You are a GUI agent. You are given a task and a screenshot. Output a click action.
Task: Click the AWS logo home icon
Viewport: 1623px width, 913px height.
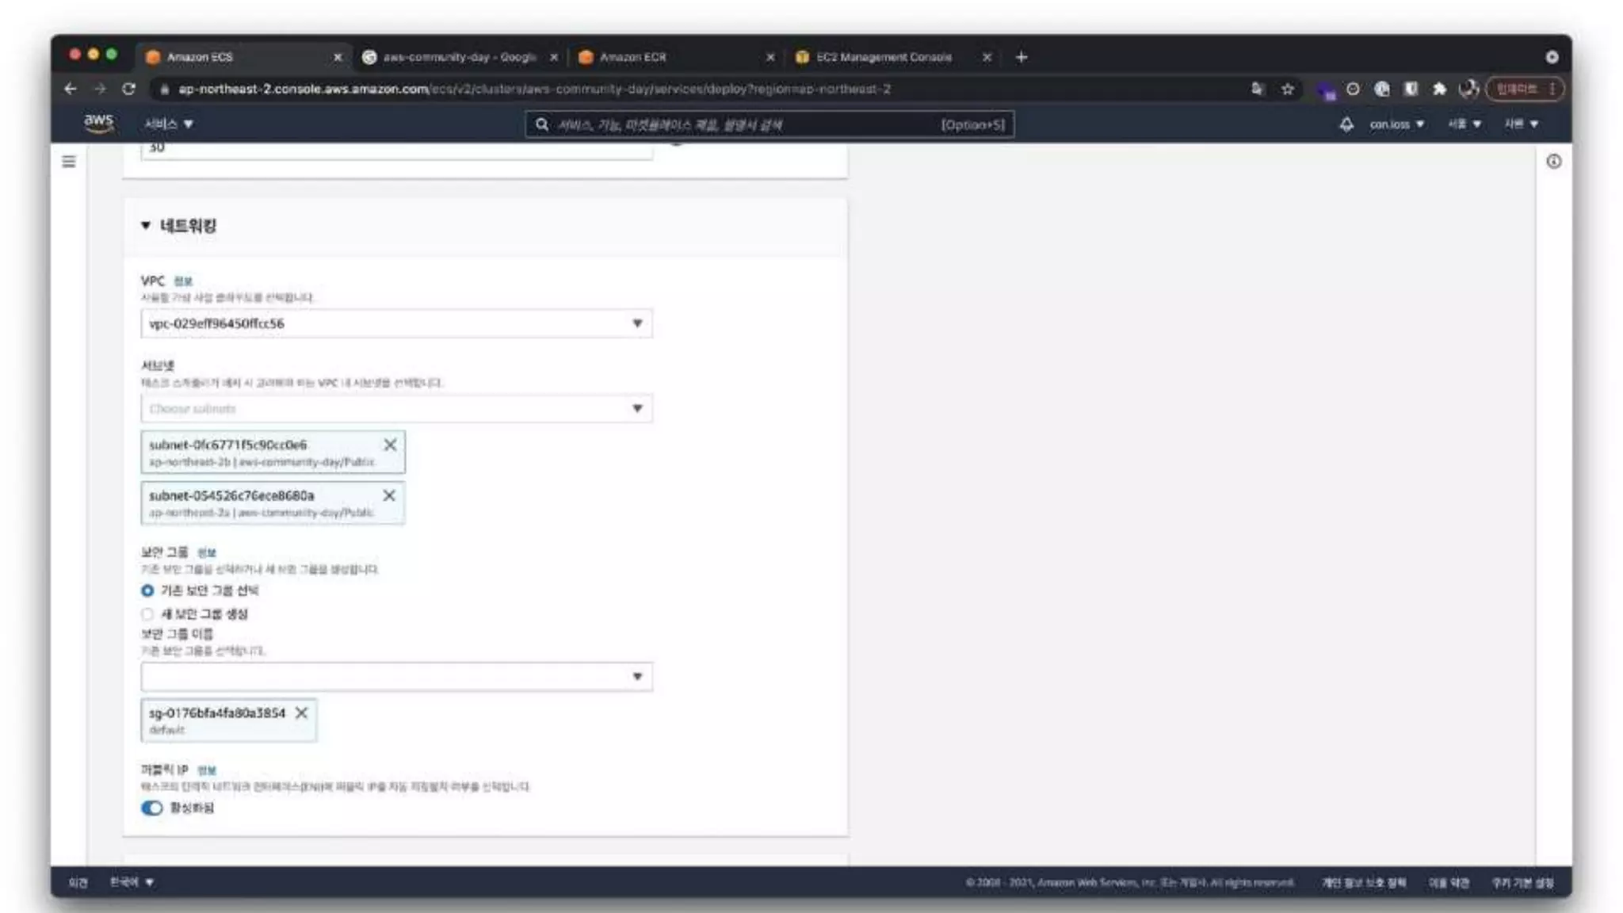point(98,123)
